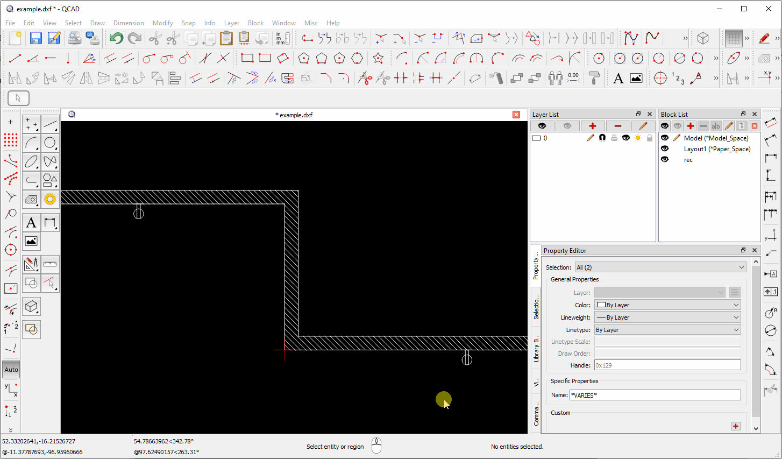Open the Selection dropdown showing All (2)
Image resolution: width=782 pixels, height=459 pixels.
point(660,267)
